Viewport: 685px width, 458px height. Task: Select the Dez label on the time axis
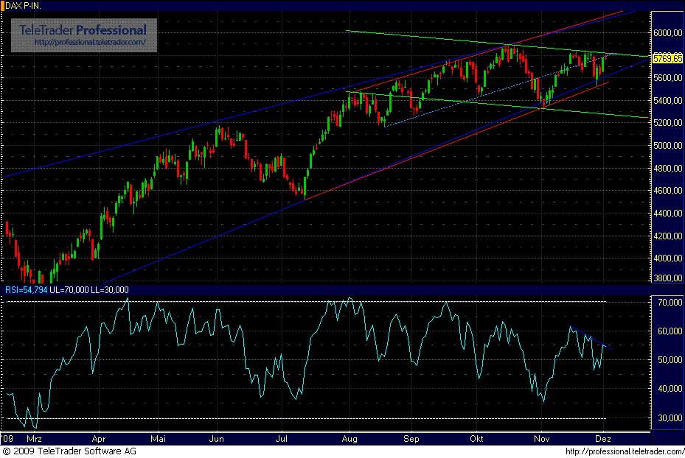(x=604, y=438)
